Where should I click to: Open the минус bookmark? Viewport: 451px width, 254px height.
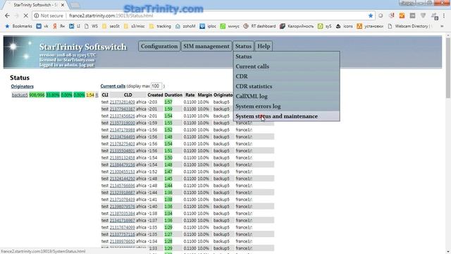230,26
